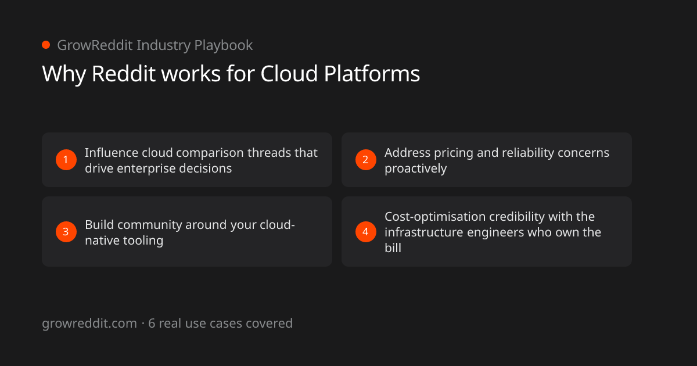Viewport: 697px width, 366px height.
Task: Click the number 3 orange badge
Action: [x=66, y=232]
